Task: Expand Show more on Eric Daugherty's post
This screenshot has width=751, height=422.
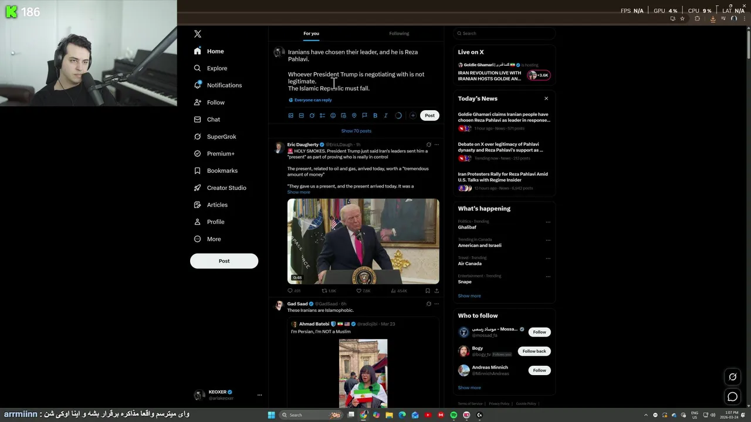Action: 299,192
